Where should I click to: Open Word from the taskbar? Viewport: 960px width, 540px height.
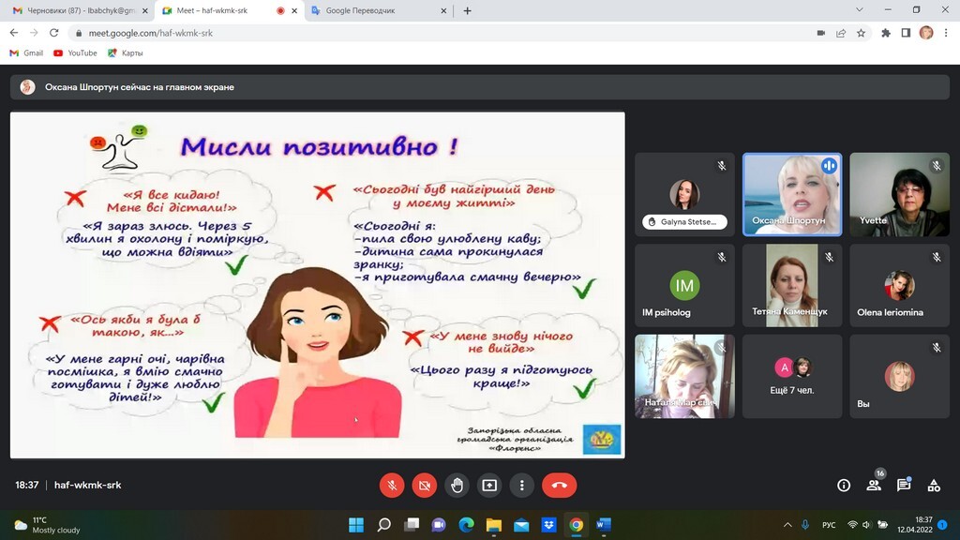coord(604,525)
